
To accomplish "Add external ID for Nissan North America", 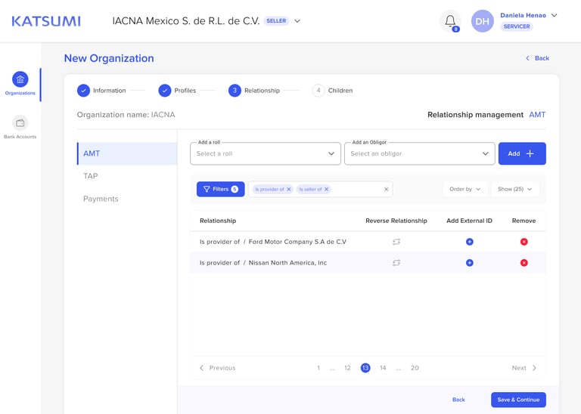I will [469, 263].
